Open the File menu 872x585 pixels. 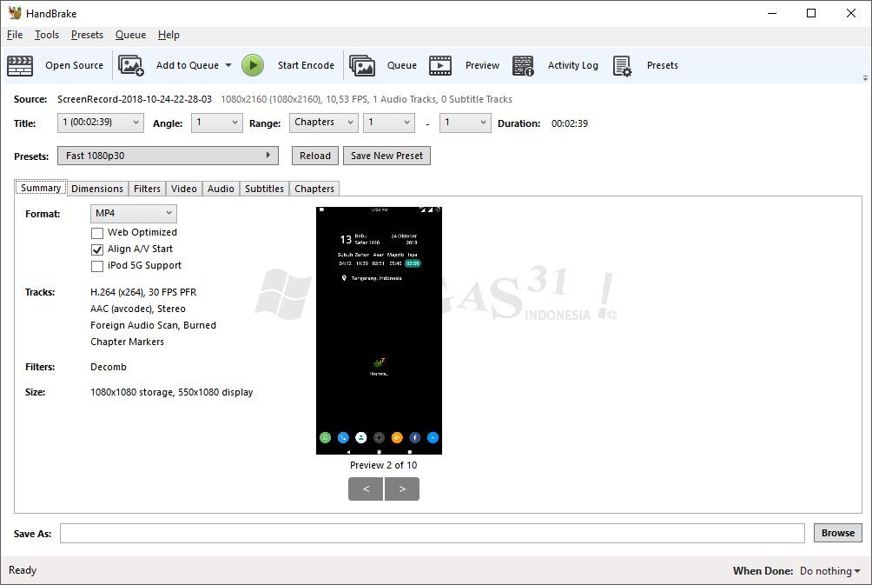[x=15, y=35]
